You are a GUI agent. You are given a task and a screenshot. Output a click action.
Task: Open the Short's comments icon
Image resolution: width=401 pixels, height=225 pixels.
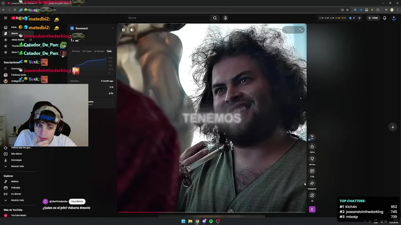312,171
